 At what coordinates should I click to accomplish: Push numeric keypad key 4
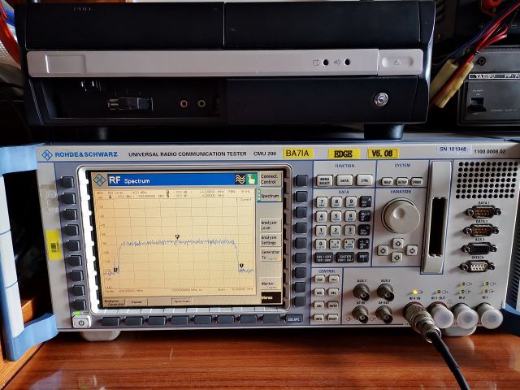(x=322, y=217)
